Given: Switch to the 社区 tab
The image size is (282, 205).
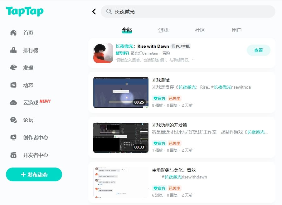Looking at the screenshot, I should click(x=200, y=30).
